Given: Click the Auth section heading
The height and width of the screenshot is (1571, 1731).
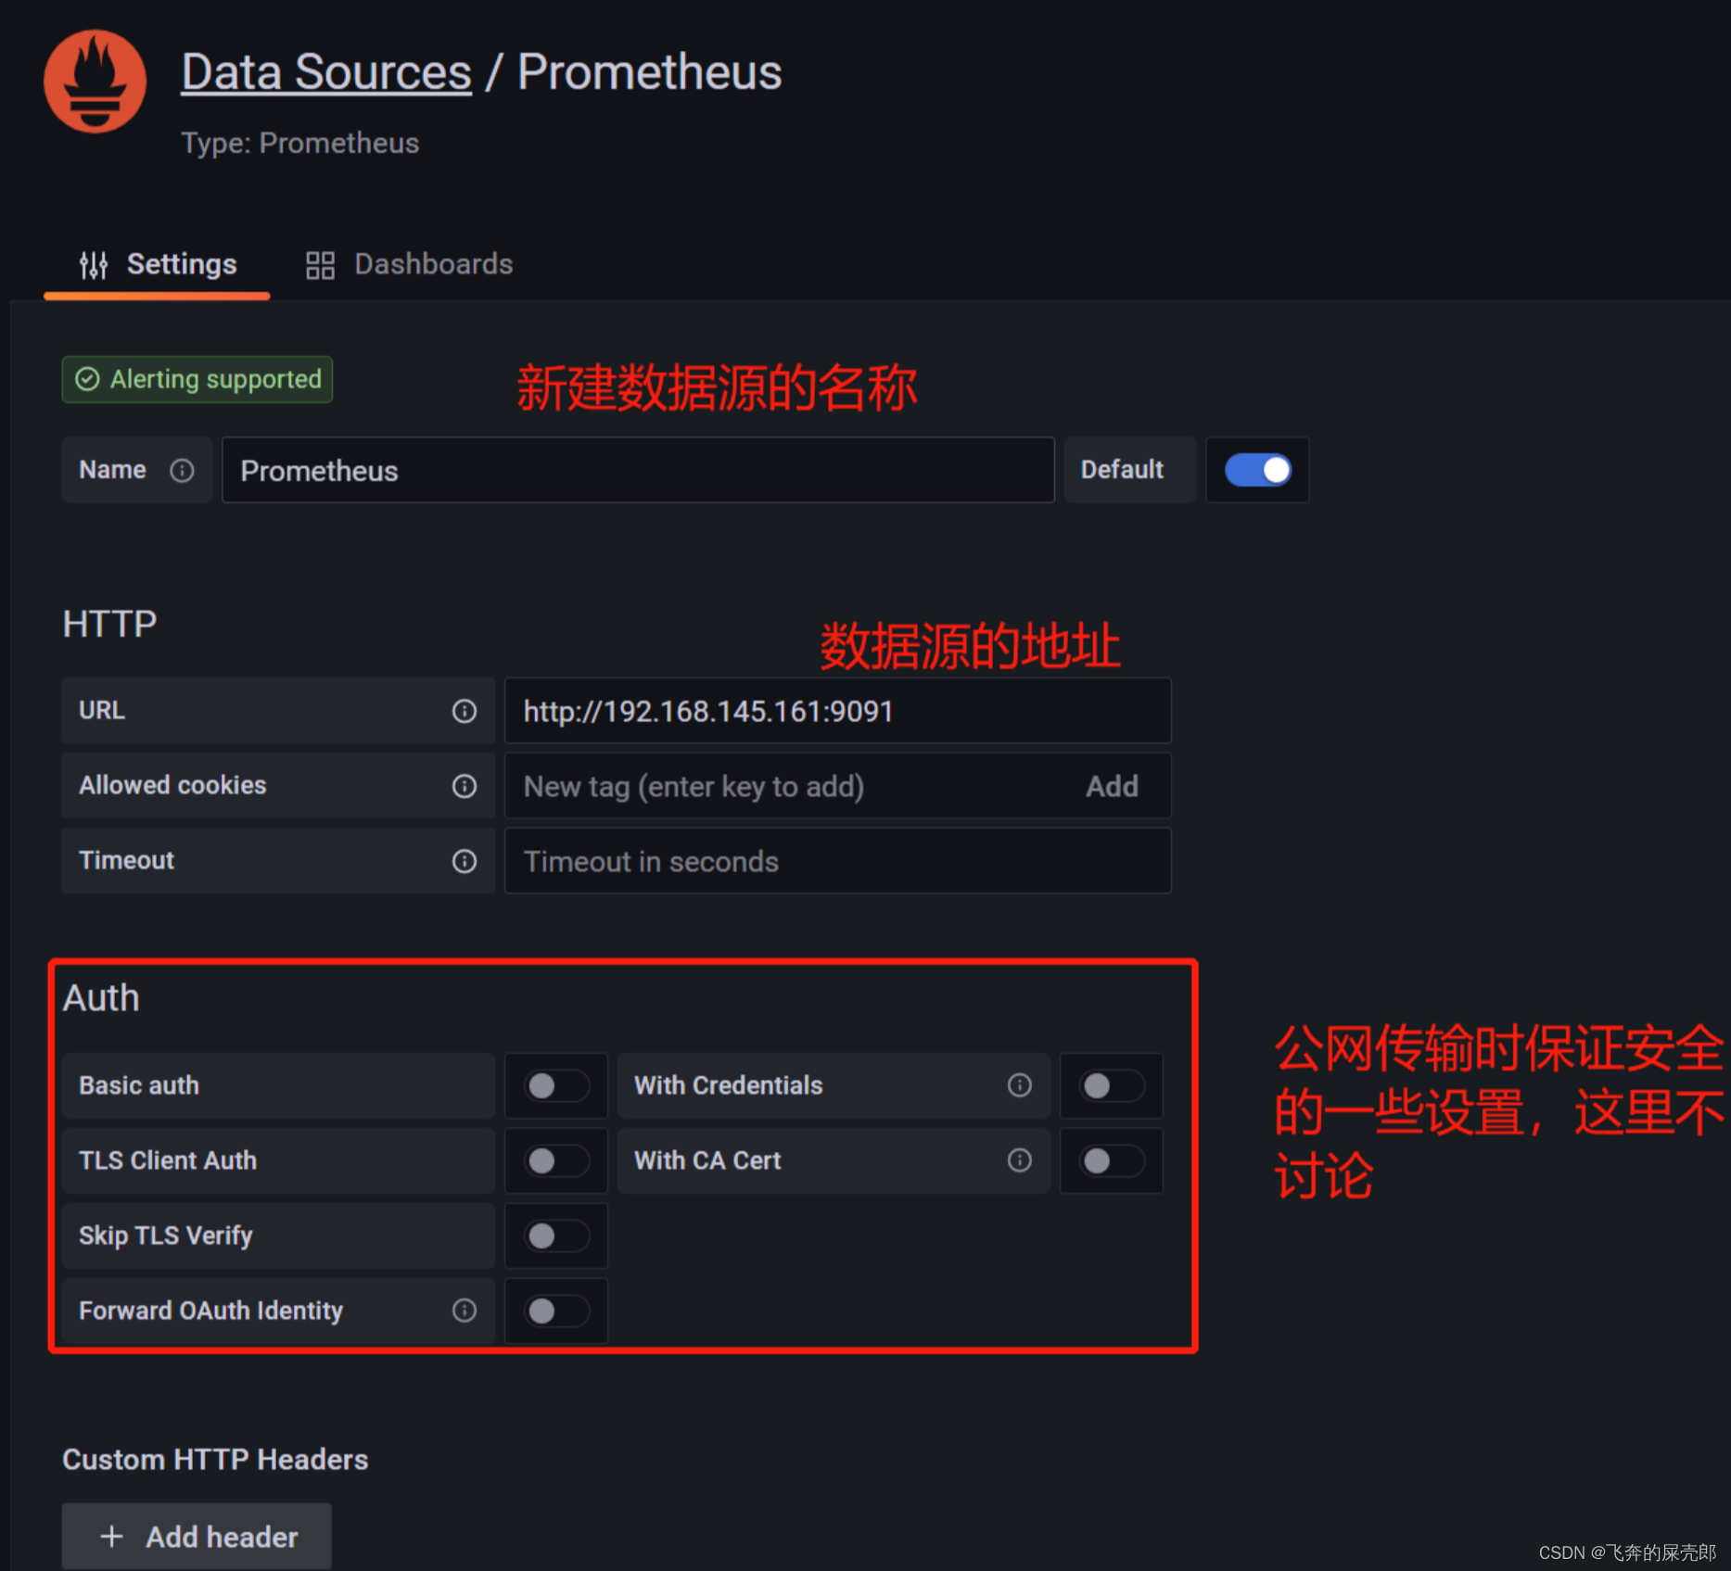Looking at the screenshot, I should tap(101, 998).
